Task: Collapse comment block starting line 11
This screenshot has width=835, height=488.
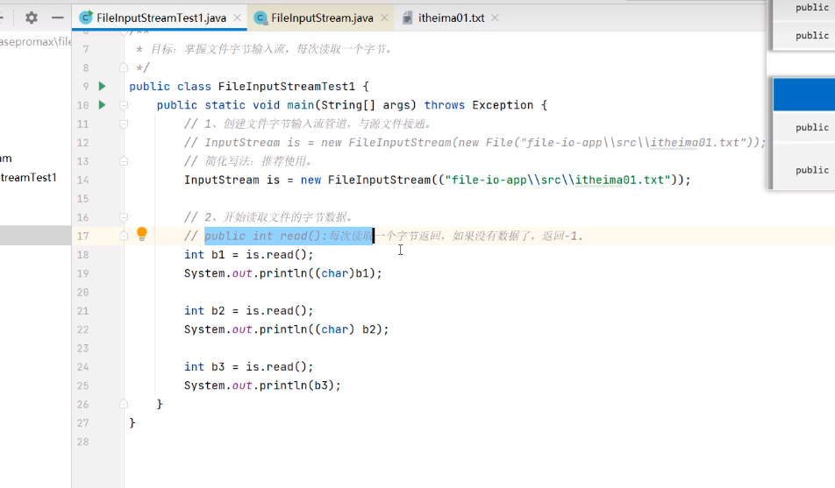Action: pyautogui.click(x=124, y=124)
